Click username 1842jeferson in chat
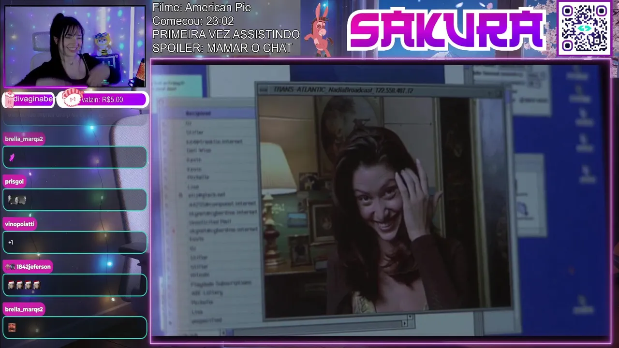The height and width of the screenshot is (348, 619). [33, 267]
